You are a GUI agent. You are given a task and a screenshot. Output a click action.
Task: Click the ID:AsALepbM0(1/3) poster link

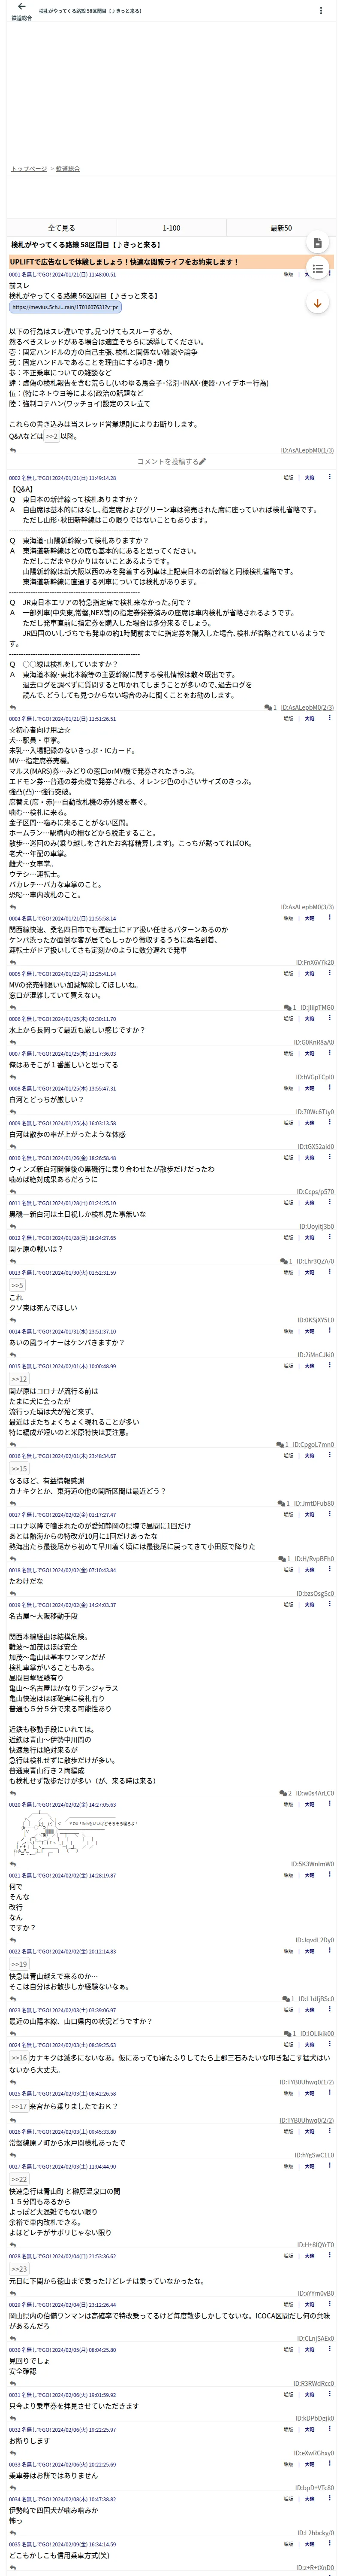pyautogui.click(x=307, y=451)
